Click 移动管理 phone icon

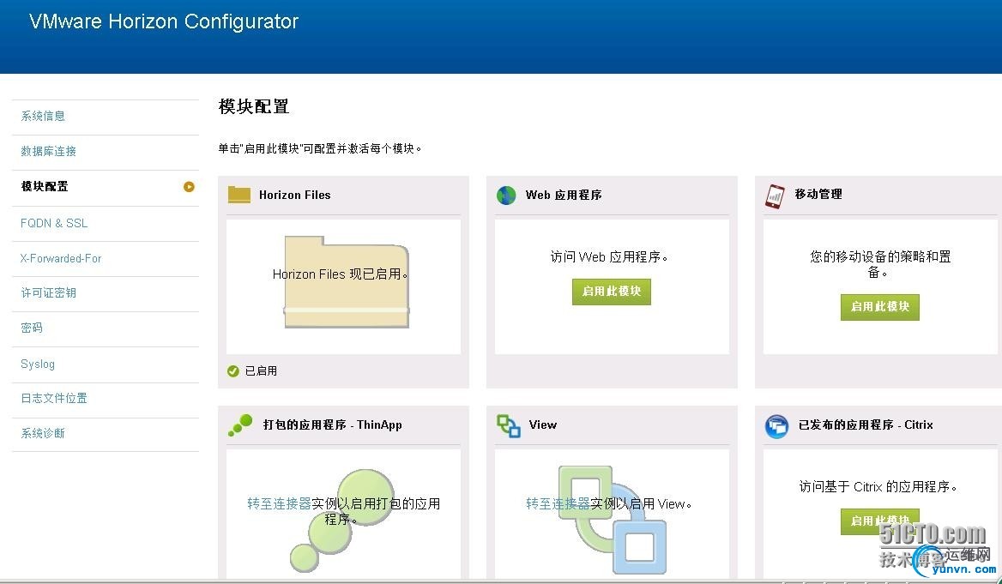[775, 196]
